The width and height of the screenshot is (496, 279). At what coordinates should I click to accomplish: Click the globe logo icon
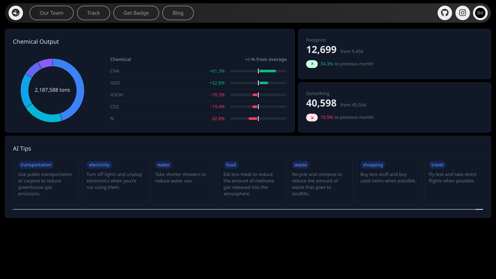(16, 13)
